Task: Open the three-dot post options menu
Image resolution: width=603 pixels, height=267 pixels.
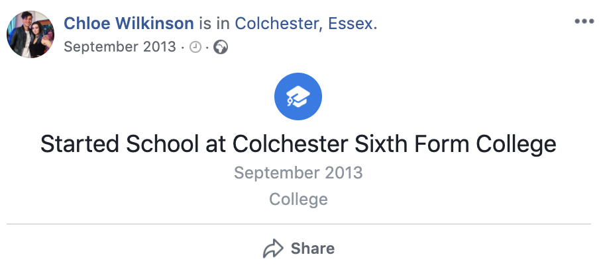Action: click(584, 22)
